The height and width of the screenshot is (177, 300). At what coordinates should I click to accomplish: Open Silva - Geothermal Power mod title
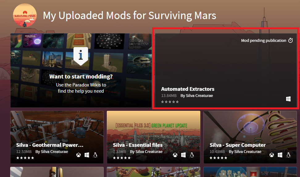[50, 145]
